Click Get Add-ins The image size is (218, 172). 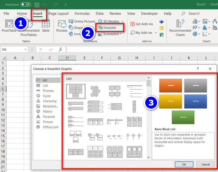click(142, 24)
